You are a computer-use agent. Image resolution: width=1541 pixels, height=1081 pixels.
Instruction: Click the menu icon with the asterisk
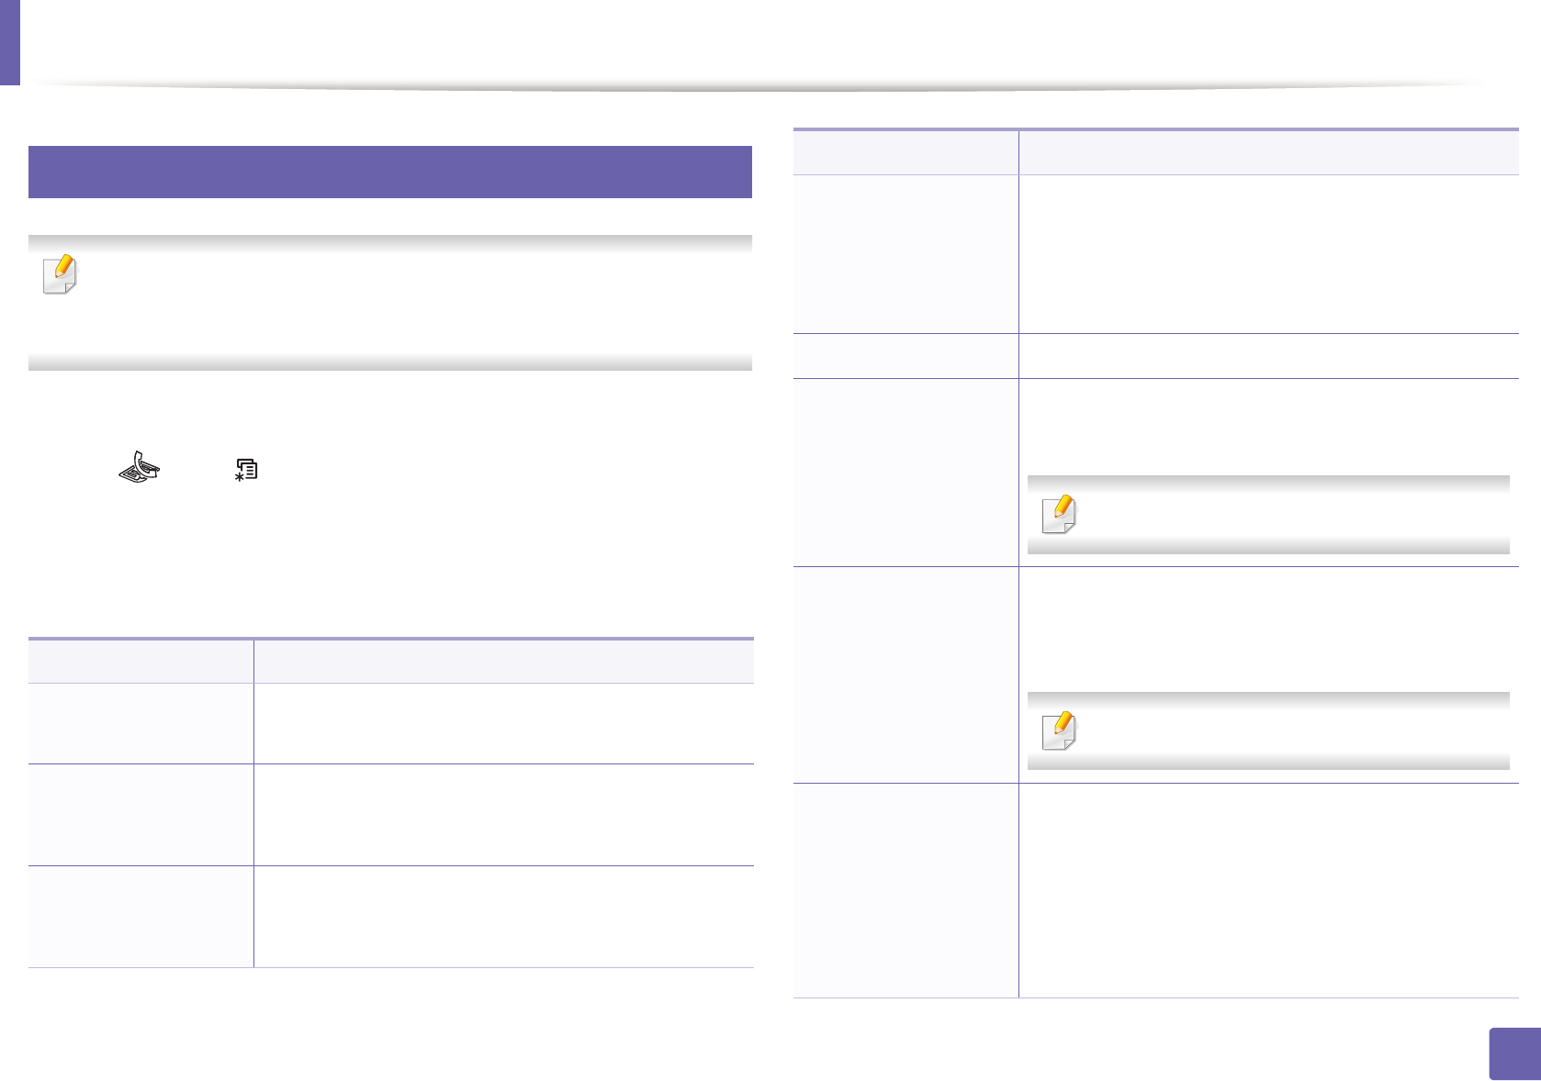pyautogui.click(x=246, y=470)
